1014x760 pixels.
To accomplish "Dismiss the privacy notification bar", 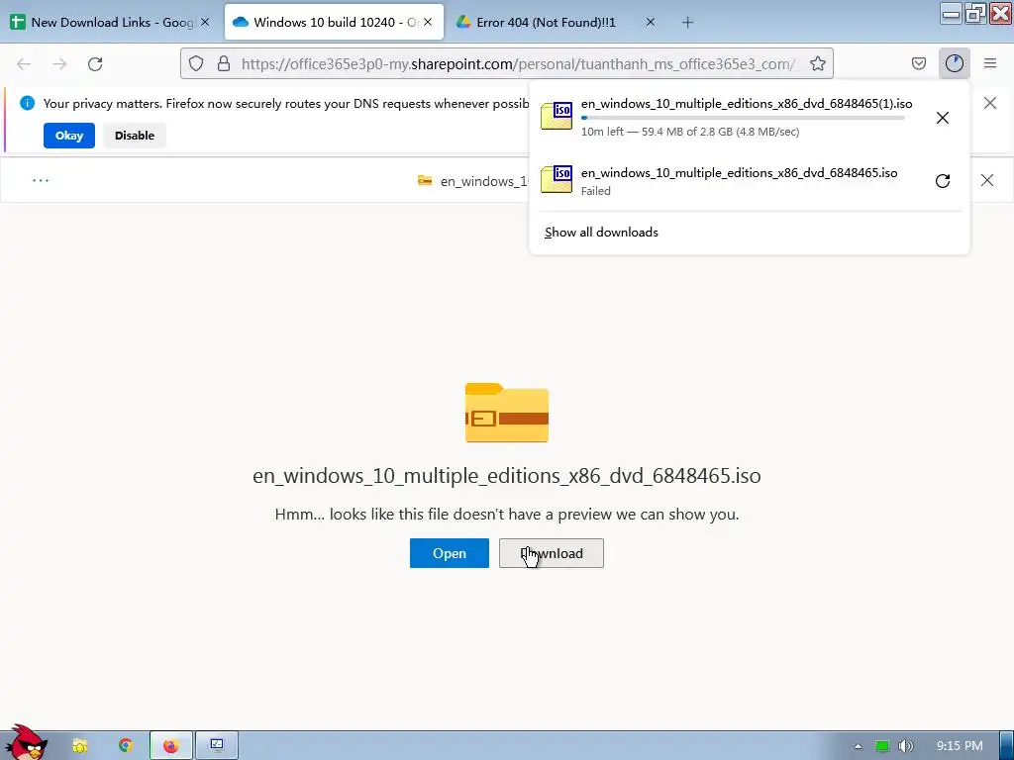I will click(x=989, y=103).
